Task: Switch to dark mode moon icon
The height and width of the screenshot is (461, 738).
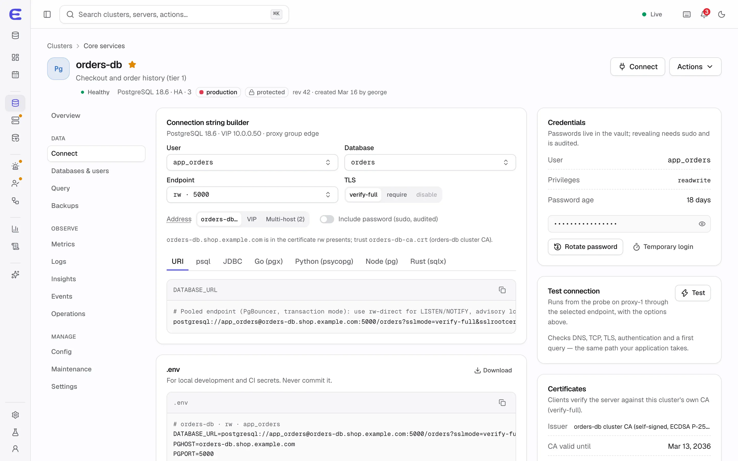Action: (721, 14)
